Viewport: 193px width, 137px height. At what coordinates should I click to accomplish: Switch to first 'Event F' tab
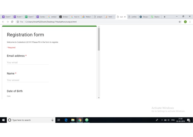click(x=7, y=17)
